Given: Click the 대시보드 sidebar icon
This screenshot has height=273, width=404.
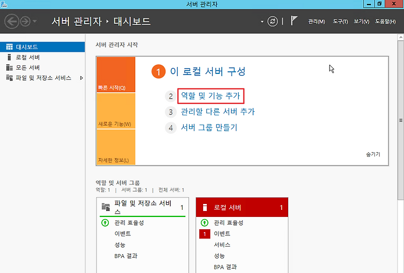Looking at the screenshot, I should tap(9, 47).
